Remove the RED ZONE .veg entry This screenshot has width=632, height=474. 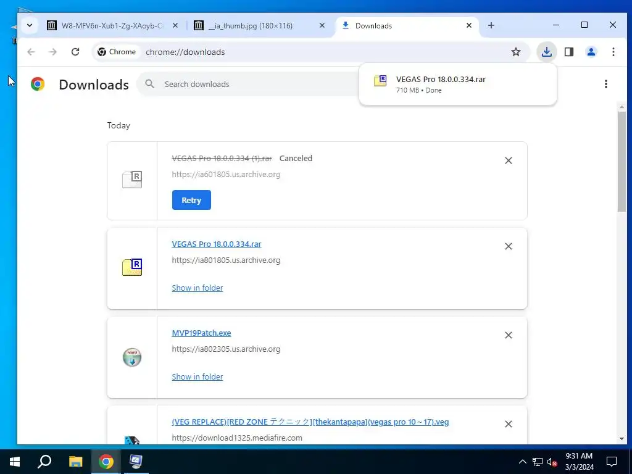(x=509, y=424)
